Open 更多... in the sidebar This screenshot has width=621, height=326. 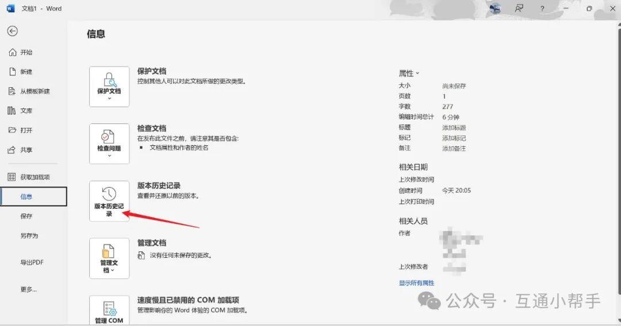(29, 290)
